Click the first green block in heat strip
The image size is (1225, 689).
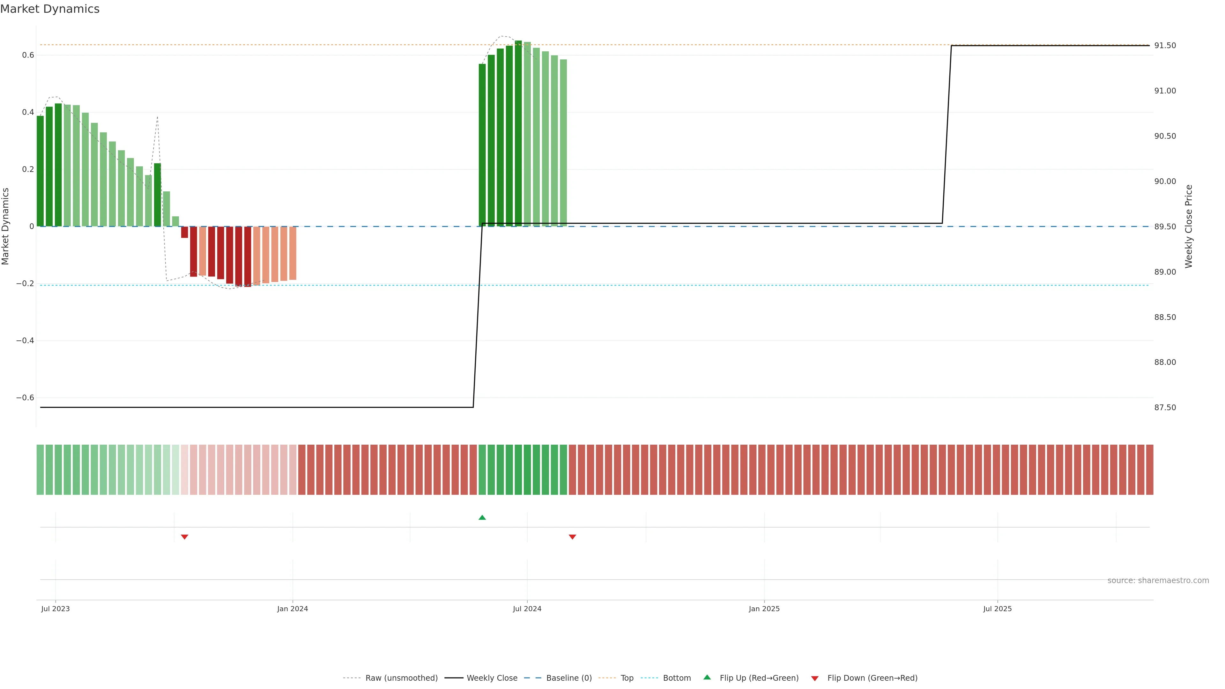click(x=41, y=470)
